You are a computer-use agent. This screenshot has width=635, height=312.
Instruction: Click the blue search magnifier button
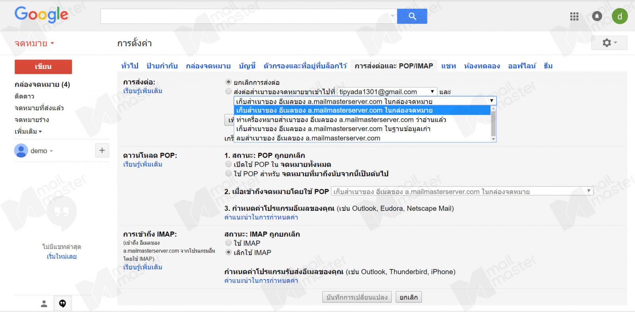412,16
